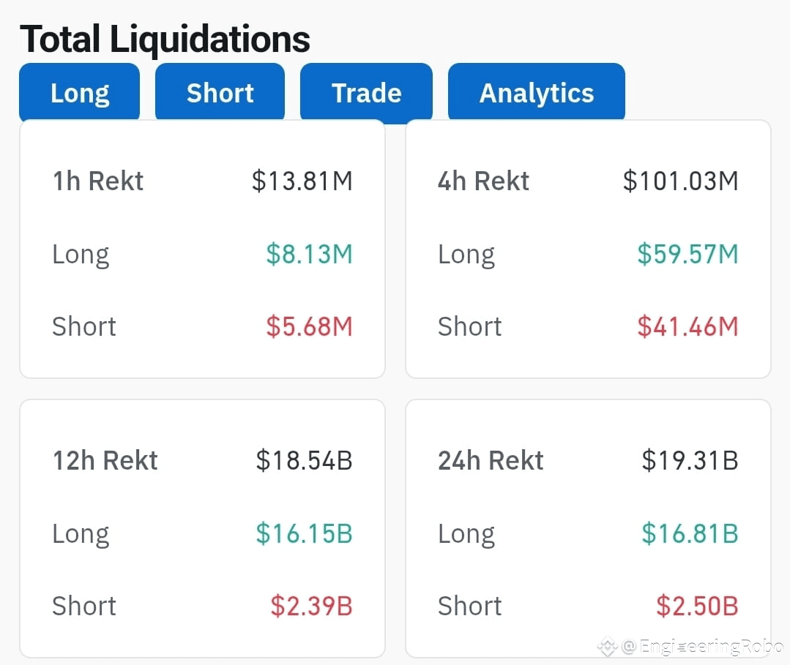
Task: Click 4h long value $59.57M
Action: 687,254
